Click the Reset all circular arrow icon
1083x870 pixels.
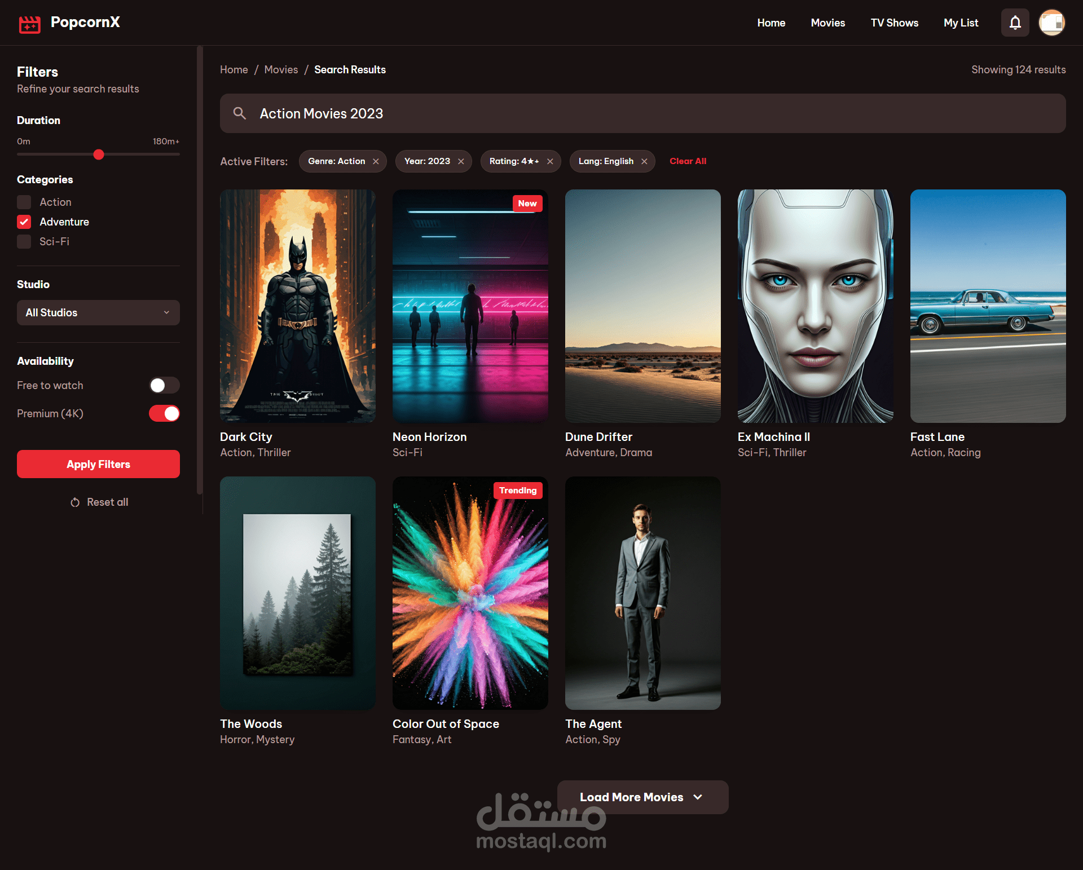point(75,502)
